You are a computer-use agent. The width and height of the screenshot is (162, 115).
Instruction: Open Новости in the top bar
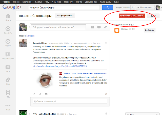pos(69,2)
